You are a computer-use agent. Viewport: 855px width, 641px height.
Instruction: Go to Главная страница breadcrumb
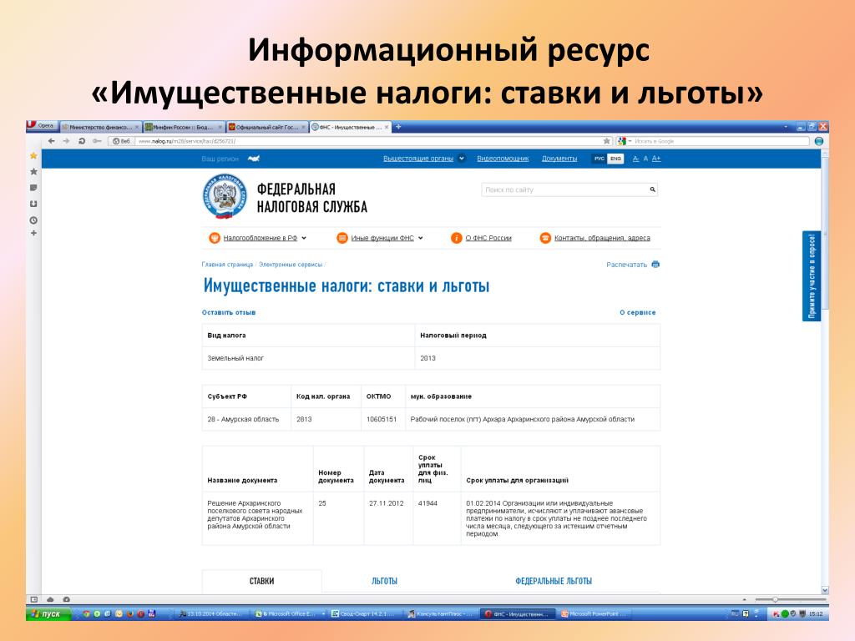point(227,265)
